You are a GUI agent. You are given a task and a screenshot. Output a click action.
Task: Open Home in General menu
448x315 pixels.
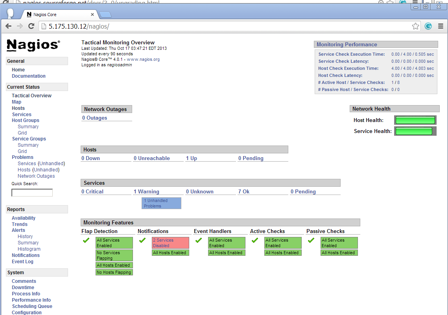pyautogui.click(x=18, y=70)
